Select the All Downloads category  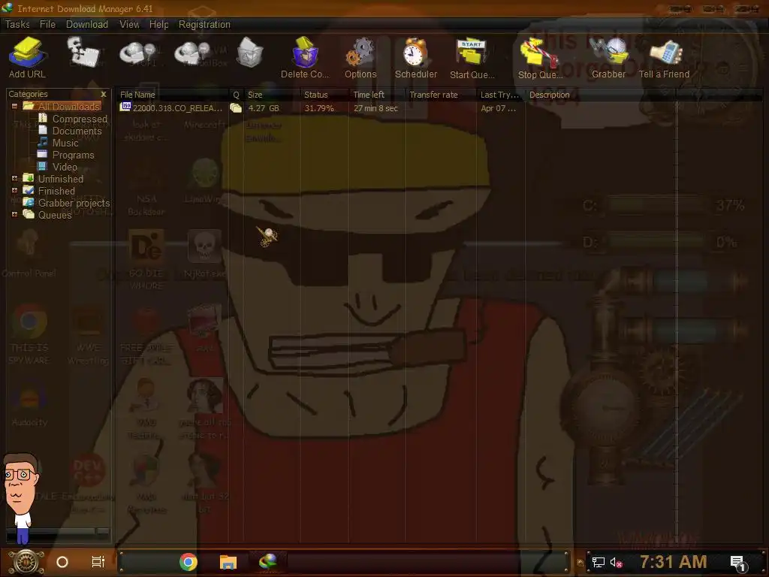[x=68, y=107]
